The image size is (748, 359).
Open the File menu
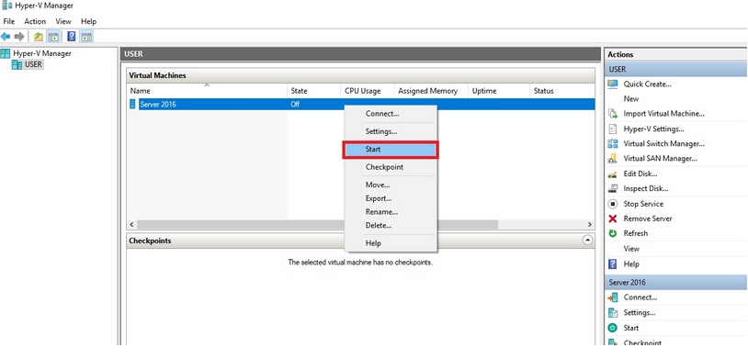pyautogui.click(x=9, y=21)
